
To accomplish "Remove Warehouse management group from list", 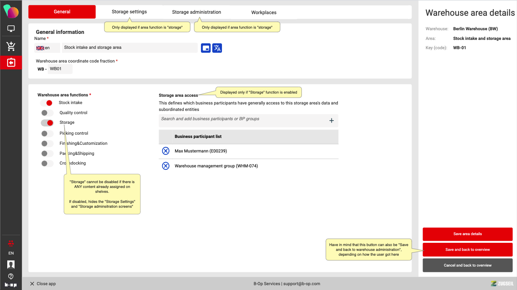I will coord(165,166).
